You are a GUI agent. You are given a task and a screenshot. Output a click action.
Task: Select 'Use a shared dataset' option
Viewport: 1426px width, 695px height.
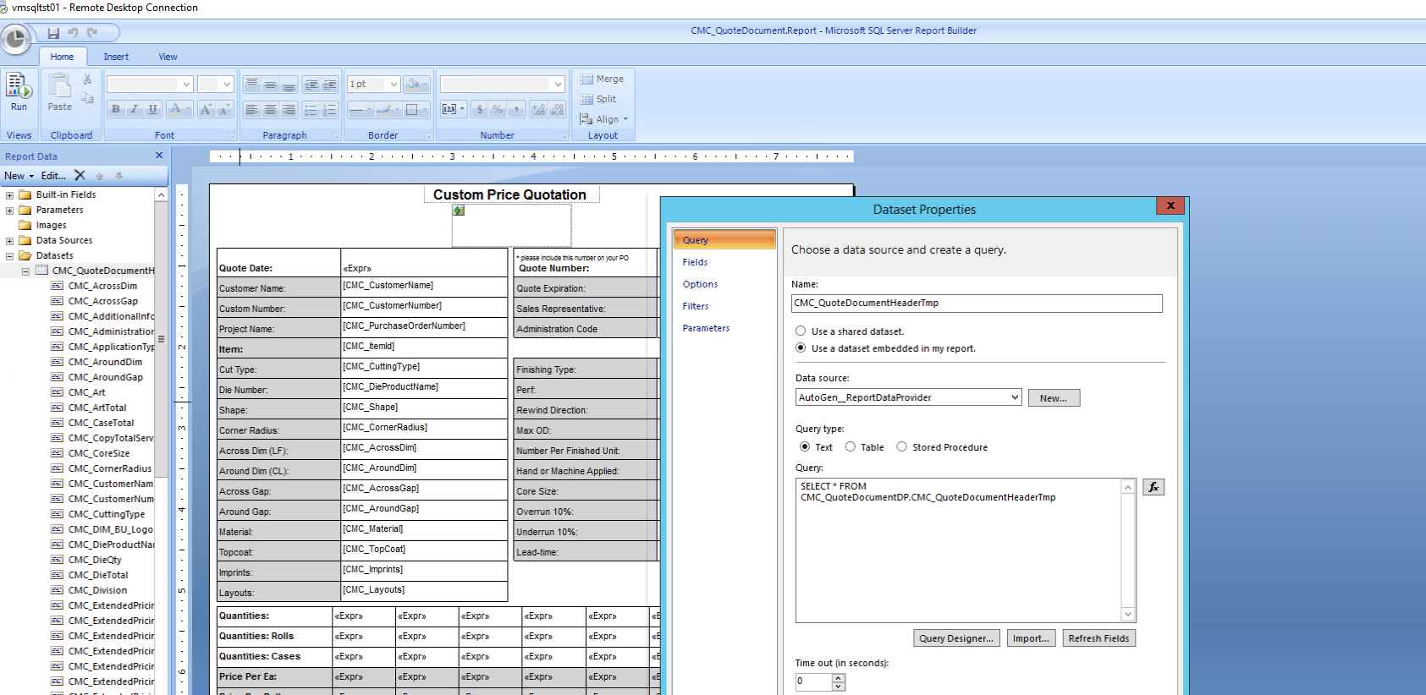[x=801, y=331]
